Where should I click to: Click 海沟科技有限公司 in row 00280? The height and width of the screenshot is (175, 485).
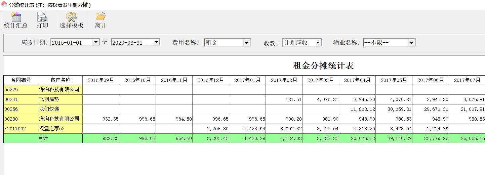(60, 119)
